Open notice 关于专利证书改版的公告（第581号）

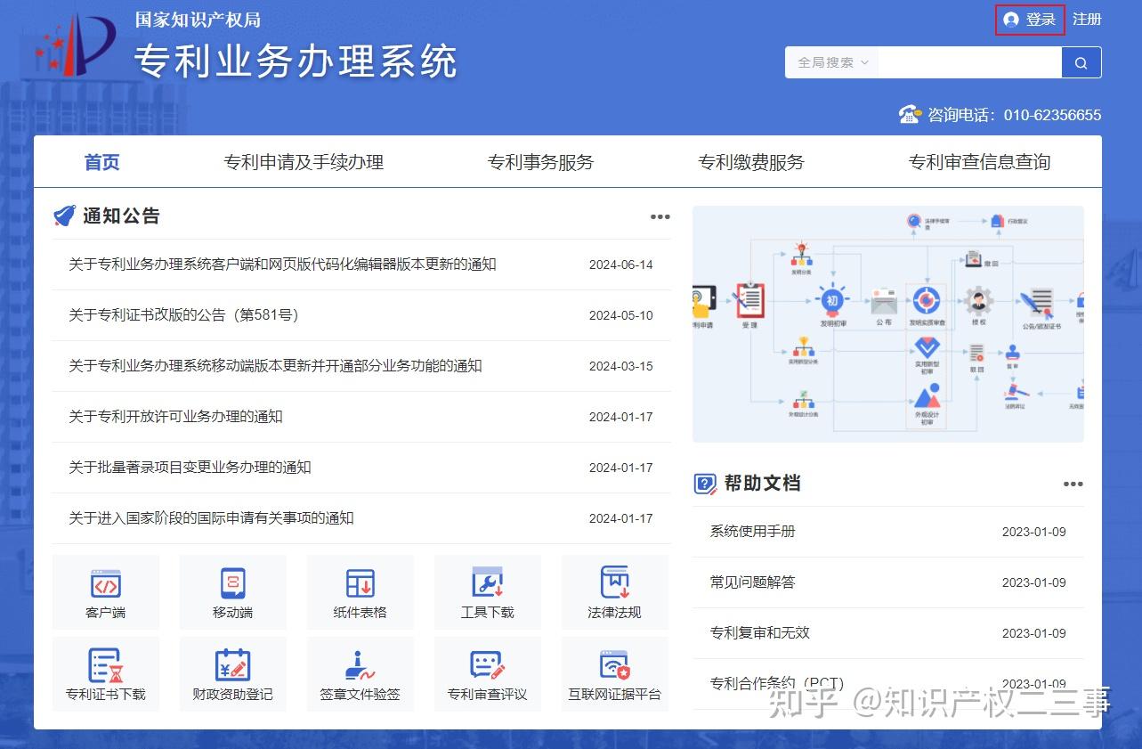tap(183, 315)
